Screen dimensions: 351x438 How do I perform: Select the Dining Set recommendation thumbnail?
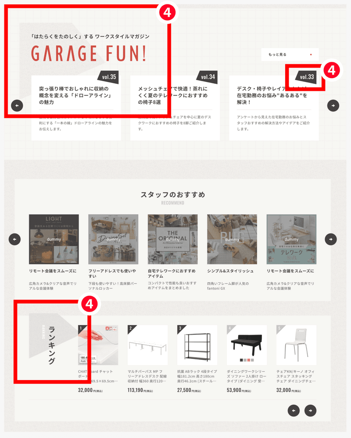[x=113, y=239]
